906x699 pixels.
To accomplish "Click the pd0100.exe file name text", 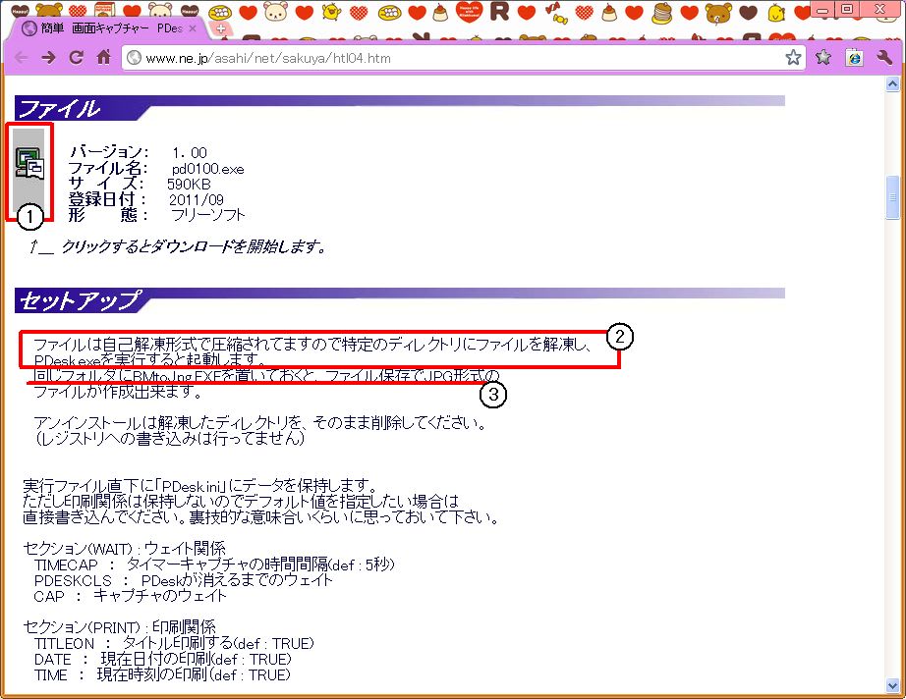I will [207, 169].
